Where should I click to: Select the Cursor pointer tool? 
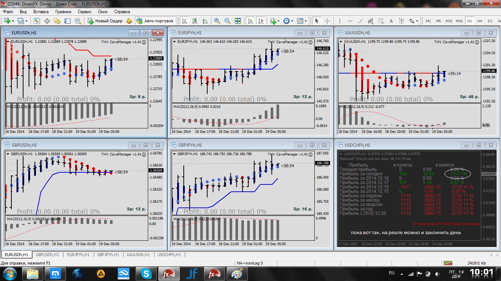317,21
